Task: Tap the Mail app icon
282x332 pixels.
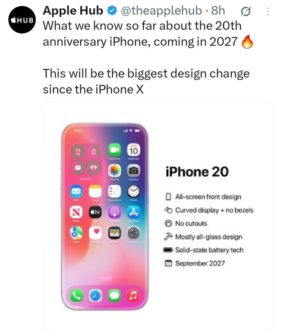Action: pyautogui.click(x=76, y=191)
